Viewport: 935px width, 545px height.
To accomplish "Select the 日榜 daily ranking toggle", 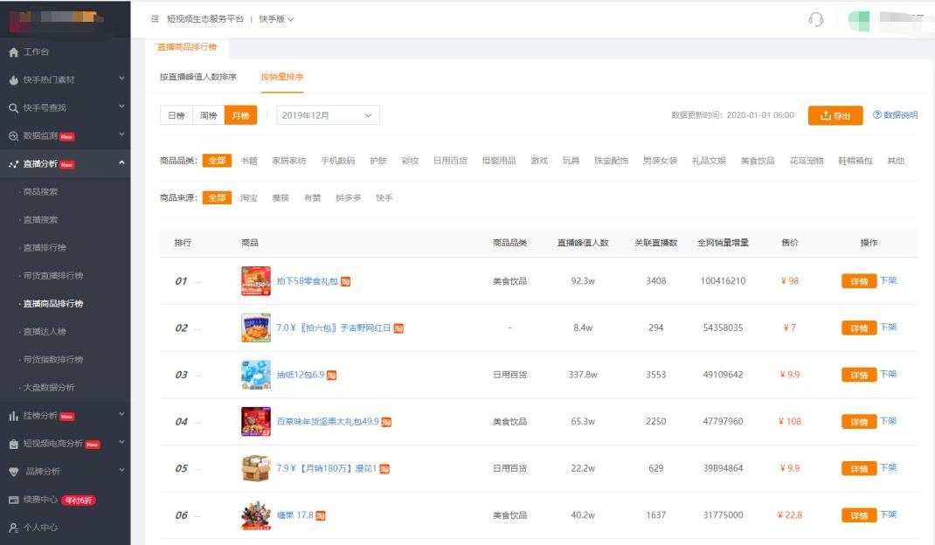I will click(x=176, y=115).
